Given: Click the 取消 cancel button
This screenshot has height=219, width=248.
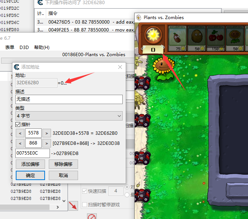Looking at the screenshot, I should tap(63, 175).
